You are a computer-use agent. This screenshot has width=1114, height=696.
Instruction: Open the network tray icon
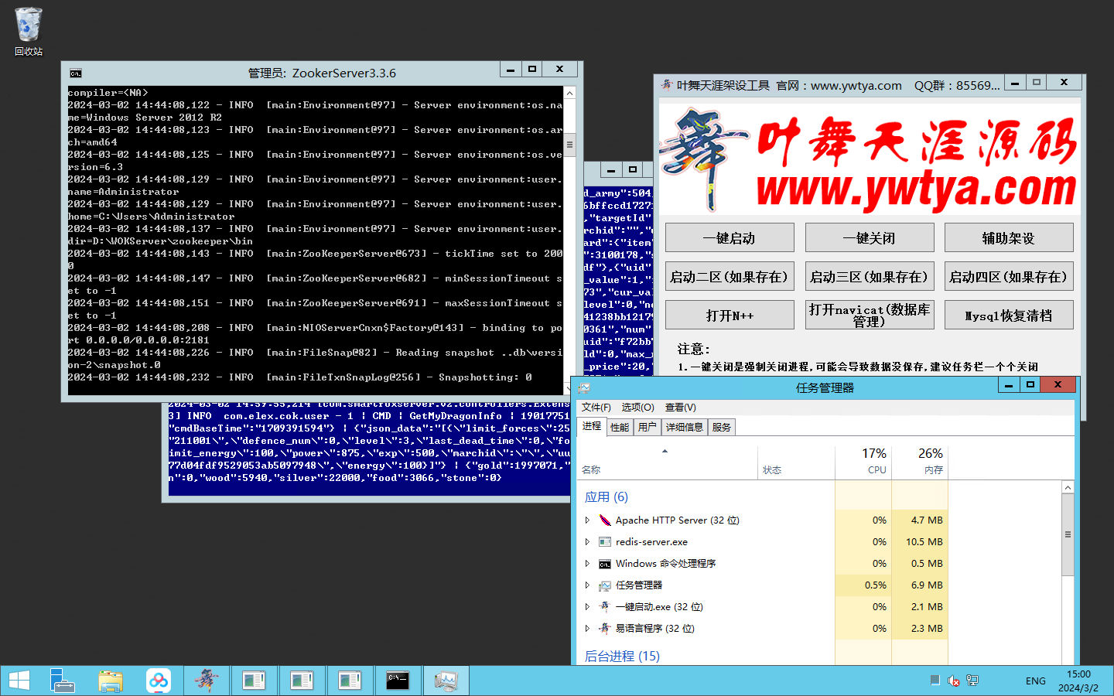coord(972,681)
